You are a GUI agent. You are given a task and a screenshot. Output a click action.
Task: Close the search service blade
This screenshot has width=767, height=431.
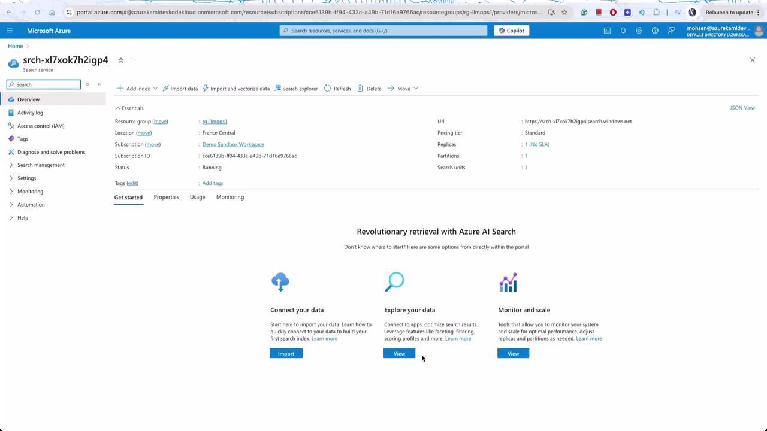(753, 60)
